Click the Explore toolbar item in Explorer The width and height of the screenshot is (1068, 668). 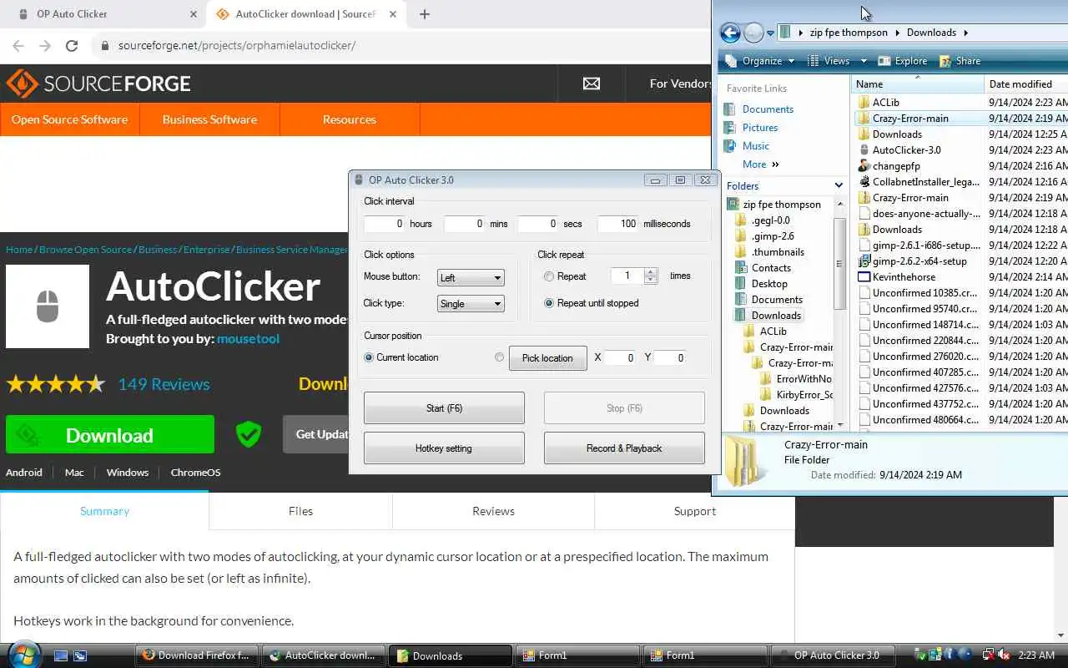pos(903,61)
